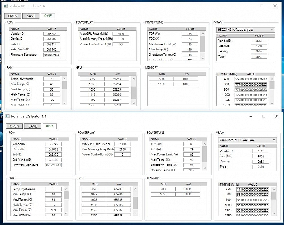The width and height of the screenshot is (284, 225).
Task: Click OPEN button in lower BIOS Editor window
Action: point(14,126)
